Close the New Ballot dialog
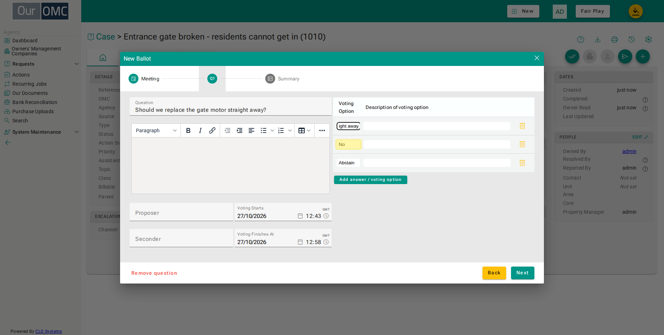 (x=537, y=58)
